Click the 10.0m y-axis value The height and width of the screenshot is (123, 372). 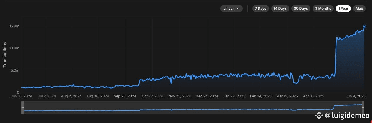14,48
